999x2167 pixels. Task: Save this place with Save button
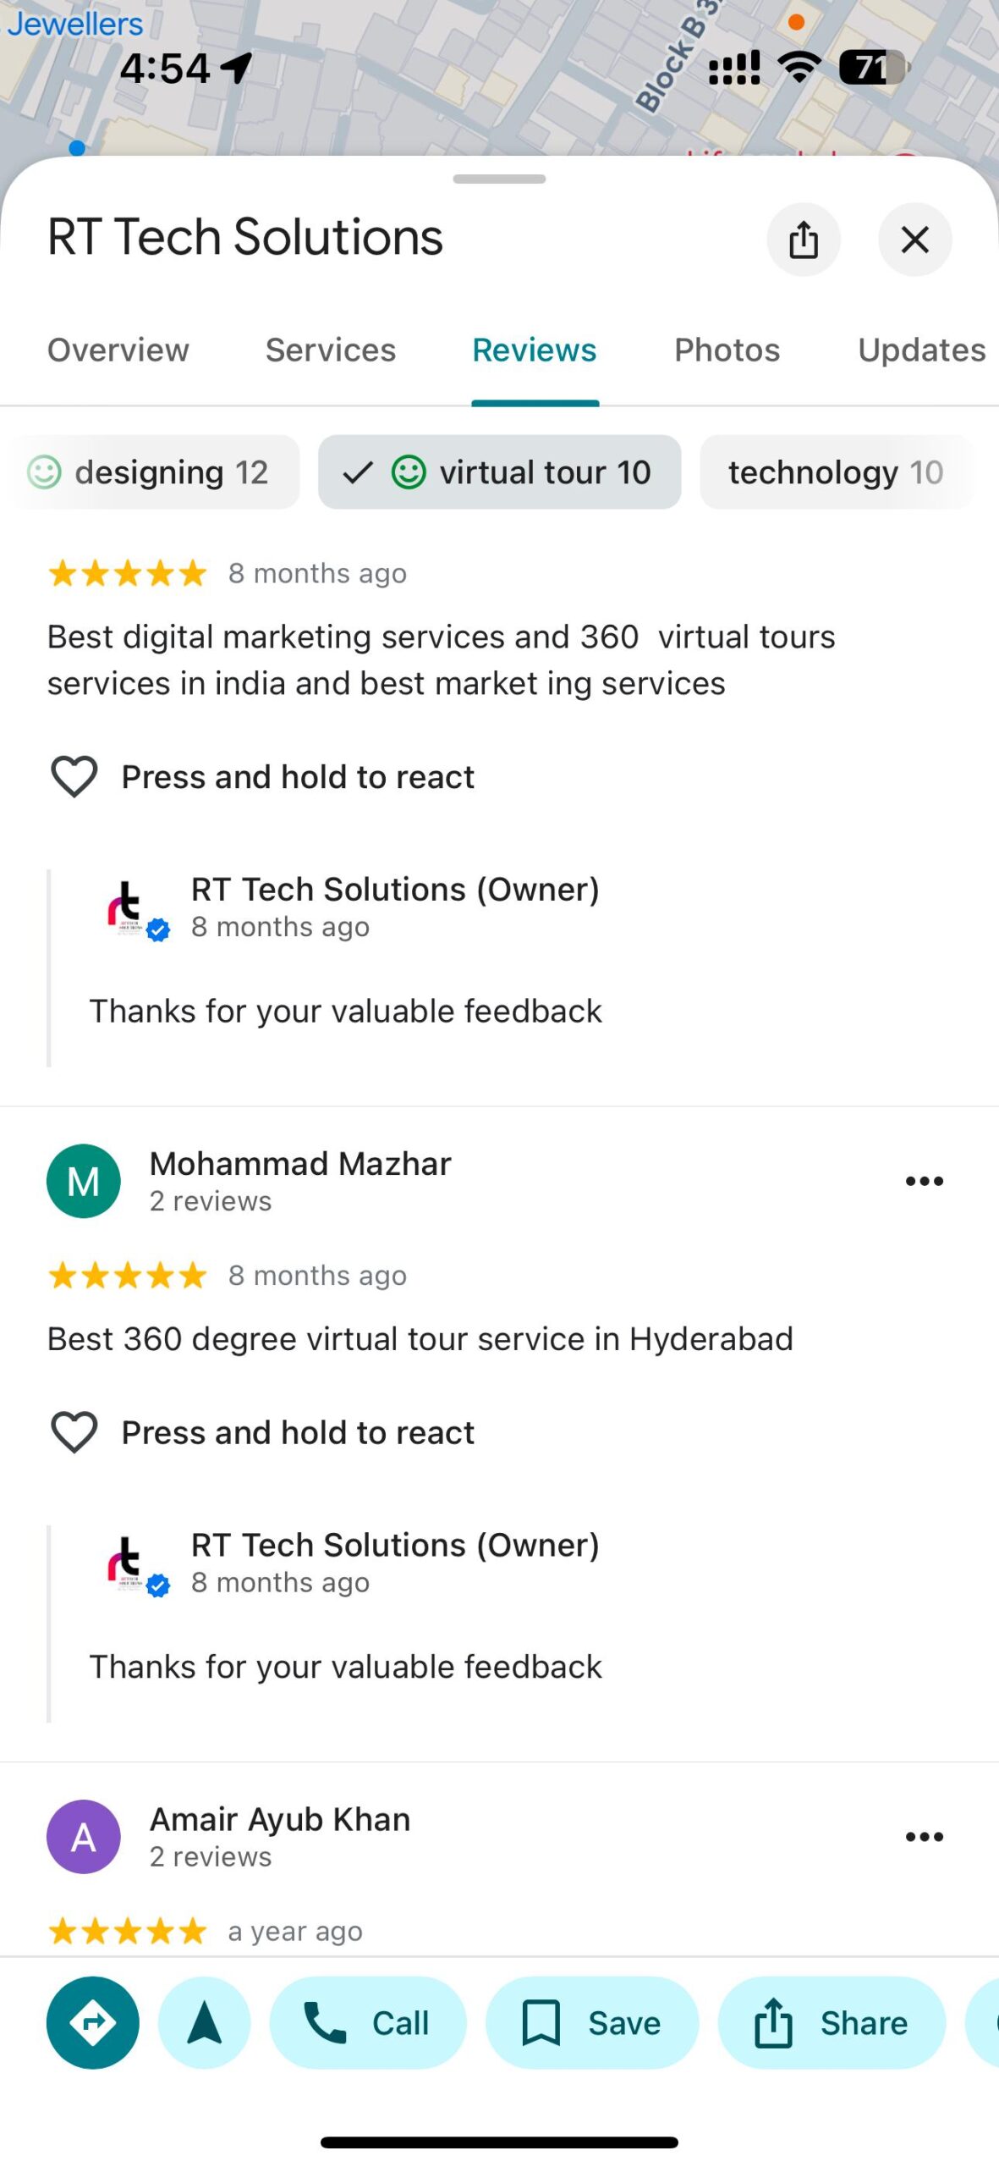click(x=591, y=2022)
